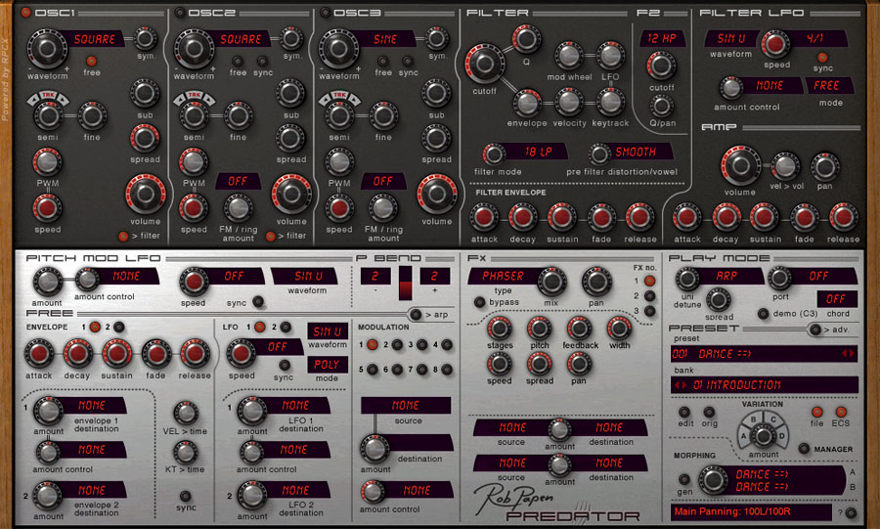Toggle the OSC1 power LED
This screenshot has height=529, width=880.
(x=25, y=13)
